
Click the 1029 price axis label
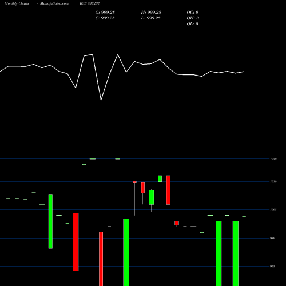[x=273, y=182]
